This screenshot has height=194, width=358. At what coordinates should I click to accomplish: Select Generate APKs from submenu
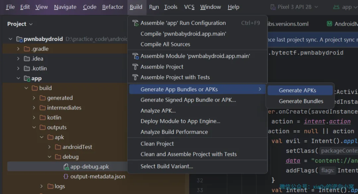(x=297, y=90)
